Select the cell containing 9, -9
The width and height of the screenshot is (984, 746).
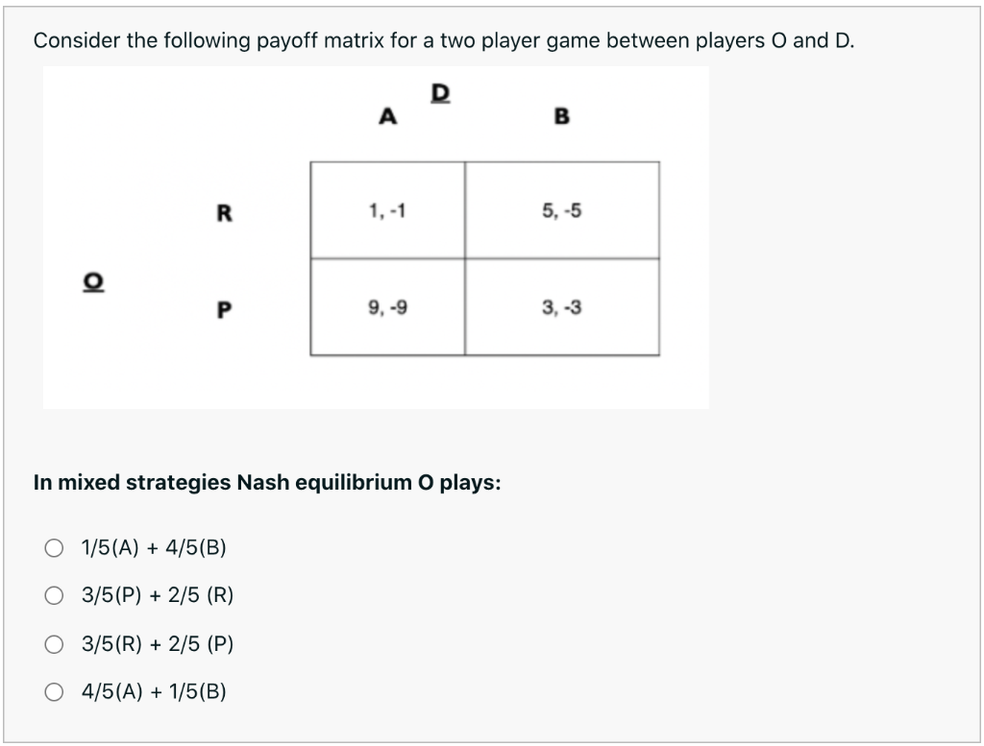[x=386, y=309]
